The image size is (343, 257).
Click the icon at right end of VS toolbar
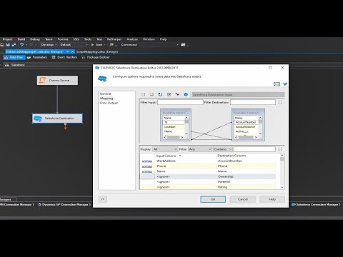point(183,44)
